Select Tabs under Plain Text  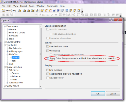coord(14,61)
